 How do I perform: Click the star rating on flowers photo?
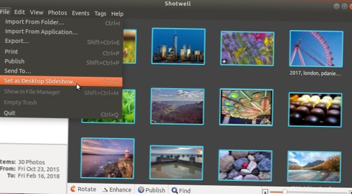224,61
